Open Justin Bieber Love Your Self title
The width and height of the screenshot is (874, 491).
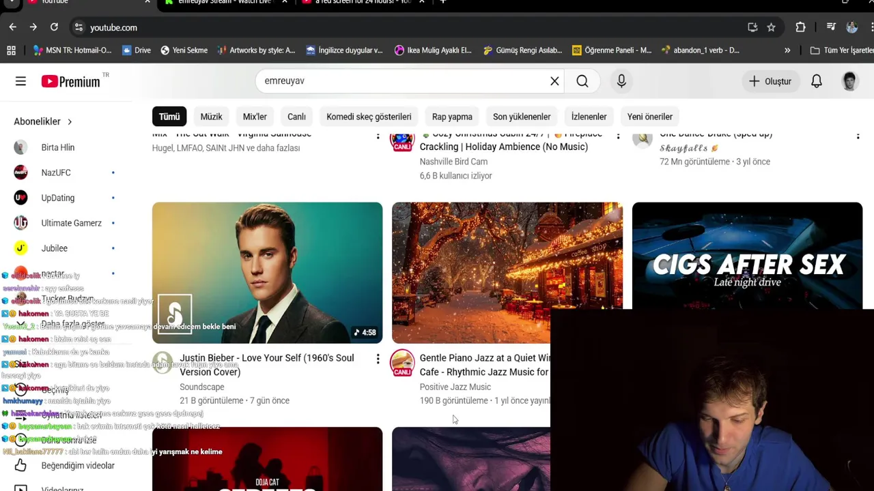(x=267, y=365)
